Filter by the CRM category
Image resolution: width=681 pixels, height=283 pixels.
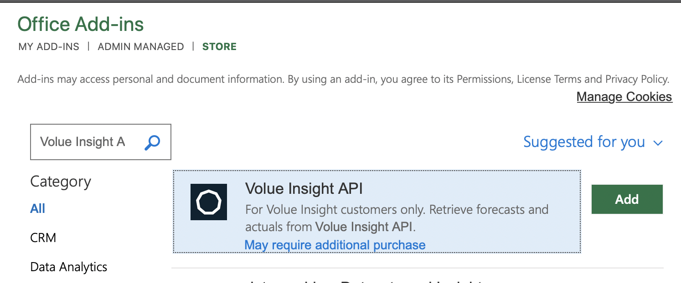tap(43, 238)
